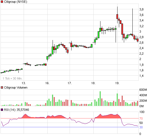Click the 30 oversold RSI level label
150x136 pixels.
click(141, 127)
